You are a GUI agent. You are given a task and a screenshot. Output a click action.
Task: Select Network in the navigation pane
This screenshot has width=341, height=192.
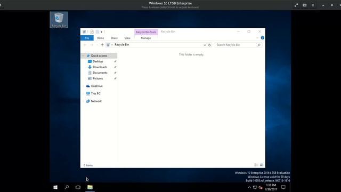(x=96, y=101)
